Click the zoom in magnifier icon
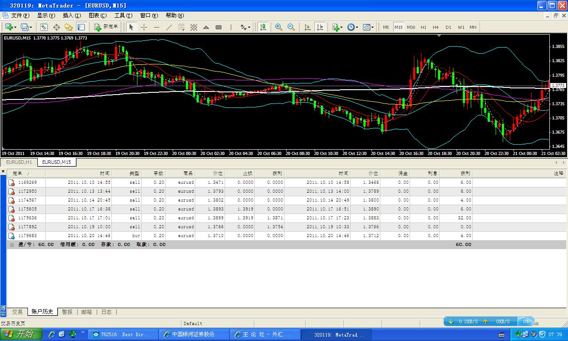The height and width of the screenshot is (341, 568). click(279, 27)
